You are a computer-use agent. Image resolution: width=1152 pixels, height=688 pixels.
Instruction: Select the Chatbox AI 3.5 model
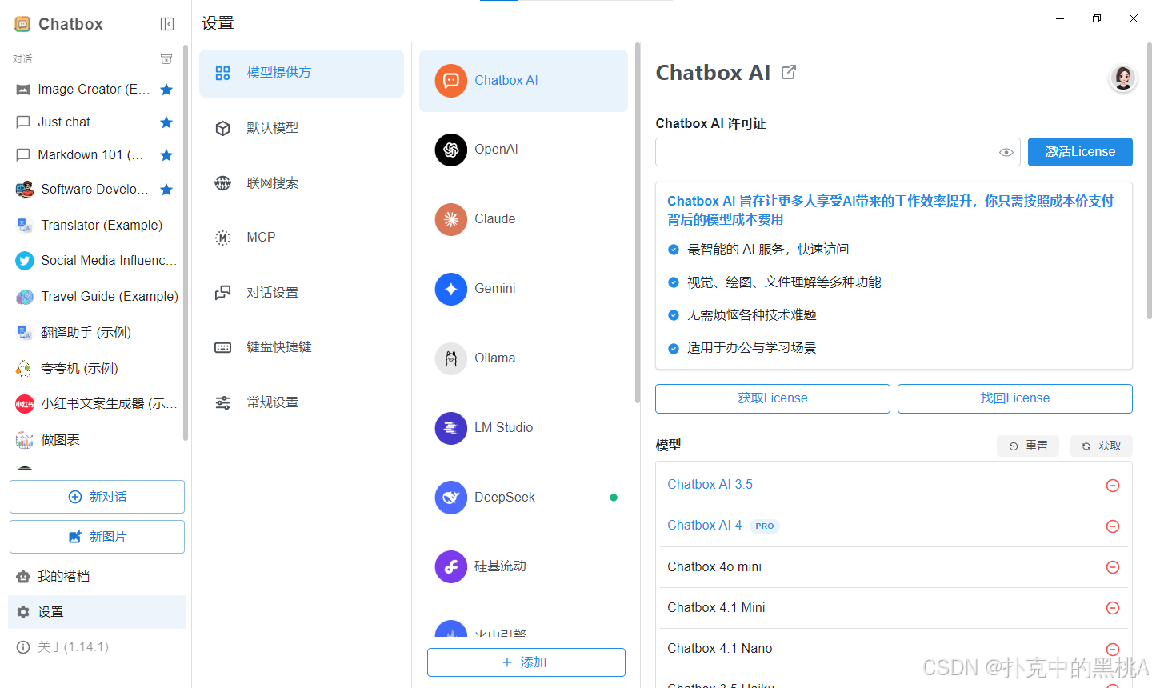point(710,485)
